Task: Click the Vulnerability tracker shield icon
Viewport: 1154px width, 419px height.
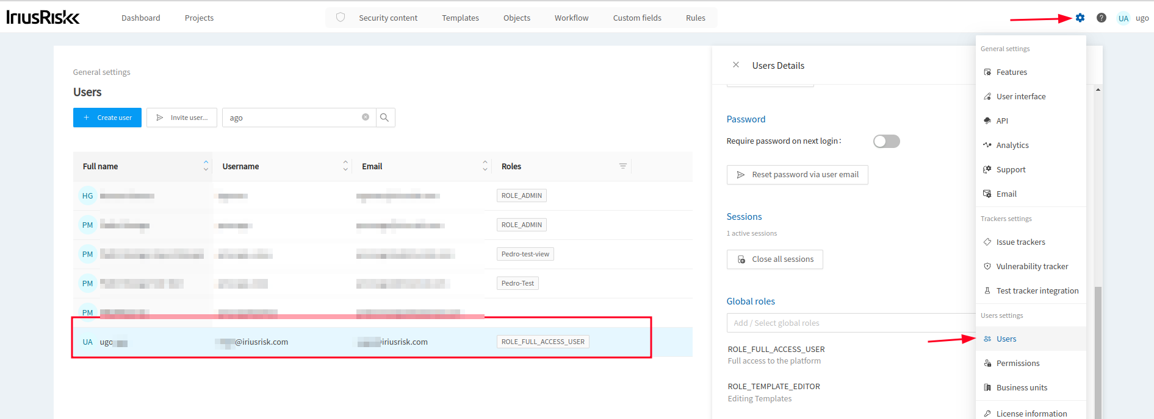Action: (x=987, y=266)
